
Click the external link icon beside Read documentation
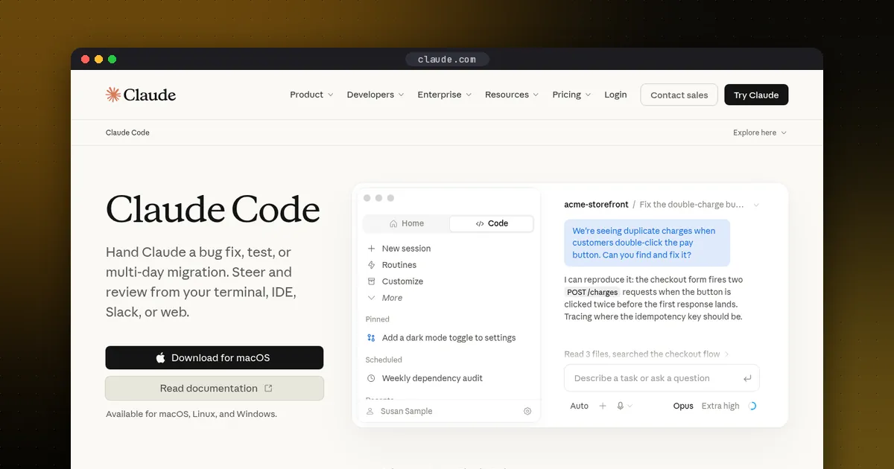(268, 389)
